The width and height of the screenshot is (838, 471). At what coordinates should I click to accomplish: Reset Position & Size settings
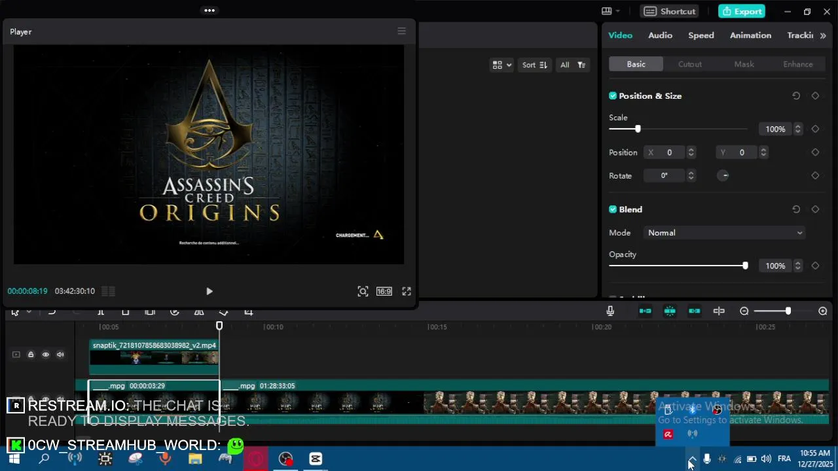(x=796, y=96)
